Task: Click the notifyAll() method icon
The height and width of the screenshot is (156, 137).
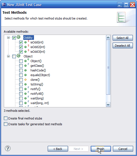Action: (25, 94)
